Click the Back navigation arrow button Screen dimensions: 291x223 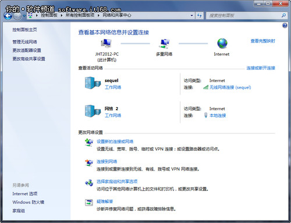pos(8,16)
